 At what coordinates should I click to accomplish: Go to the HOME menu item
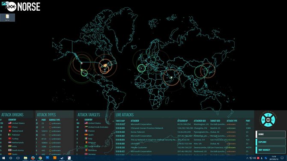coord(271,134)
